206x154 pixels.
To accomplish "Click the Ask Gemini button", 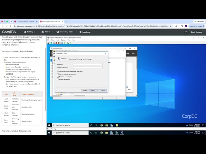I will [199, 21].
